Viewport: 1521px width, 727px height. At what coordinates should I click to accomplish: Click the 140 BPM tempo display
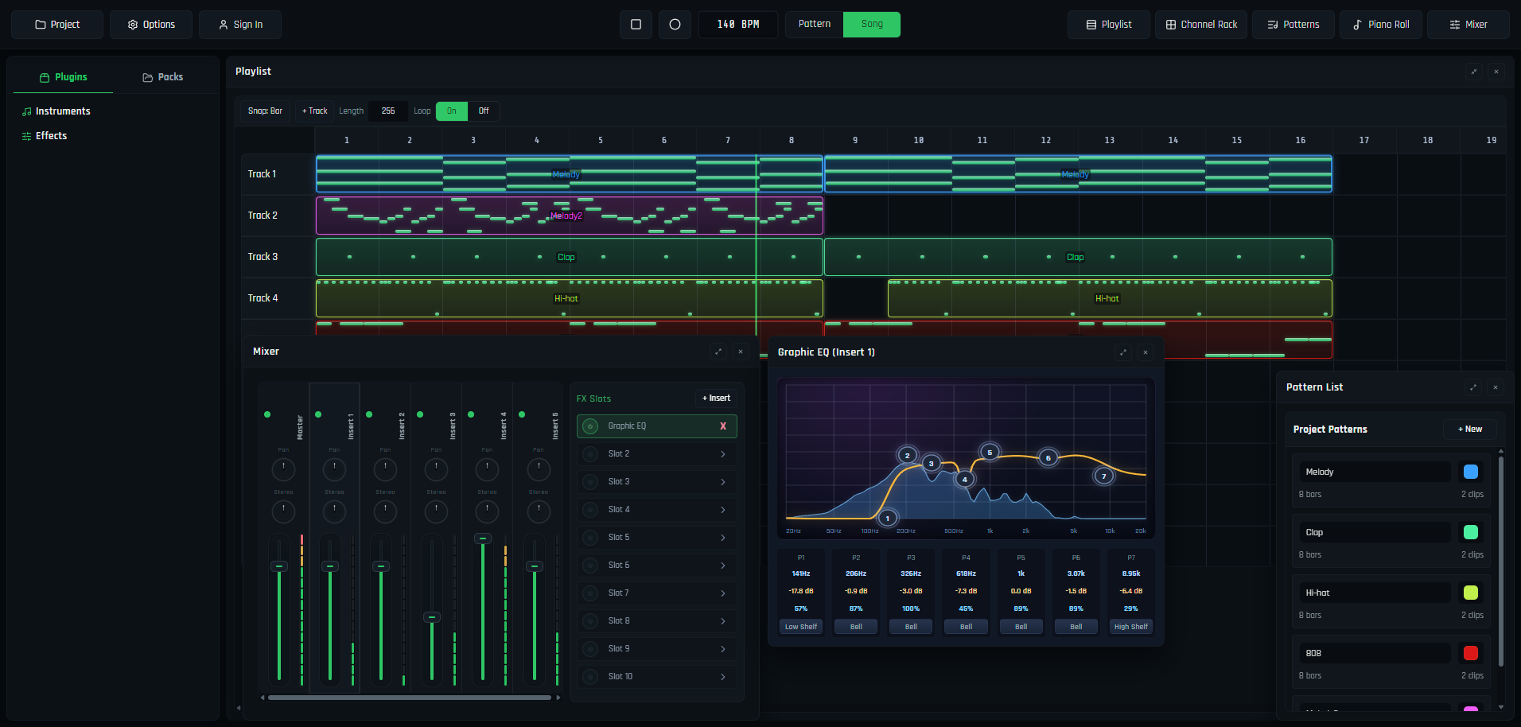[x=738, y=25]
